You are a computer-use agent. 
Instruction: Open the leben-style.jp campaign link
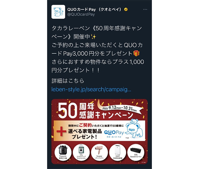point(91,89)
